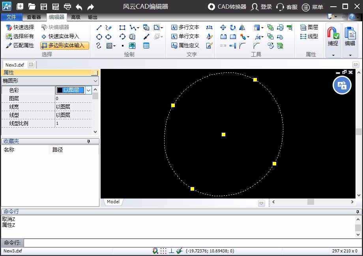Select the match properties brush (匹配属性)
Screen dimensions: 363x256
click(x=20, y=45)
